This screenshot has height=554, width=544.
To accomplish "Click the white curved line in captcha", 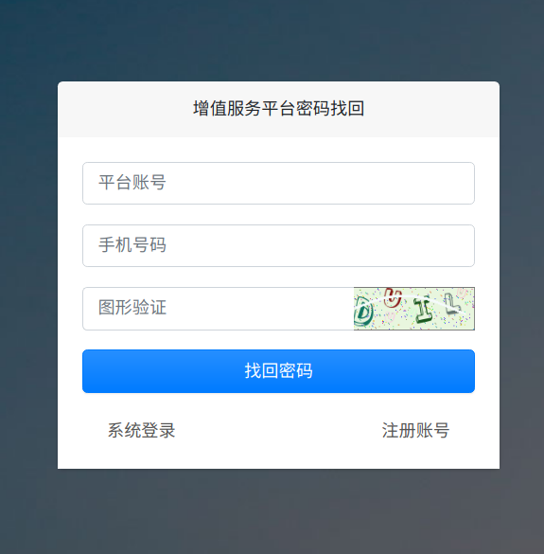I will pos(438,299).
